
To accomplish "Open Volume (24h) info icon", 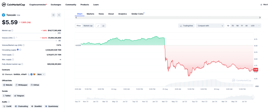I will coord(14,38).
